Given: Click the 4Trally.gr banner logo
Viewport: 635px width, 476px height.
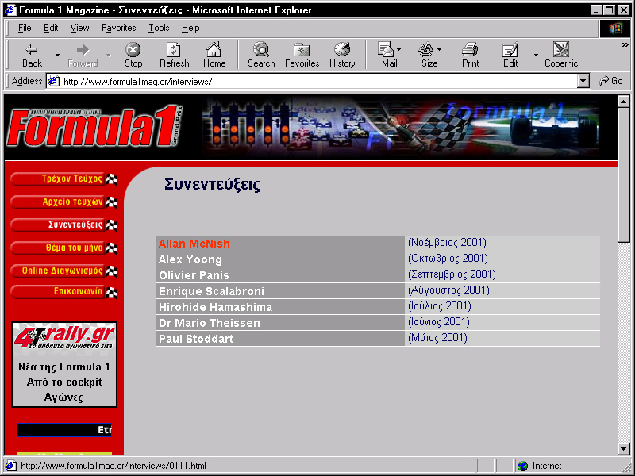Looking at the screenshot, I should click(x=64, y=337).
